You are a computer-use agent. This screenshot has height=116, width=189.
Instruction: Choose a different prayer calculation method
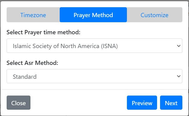(x=95, y=46)
